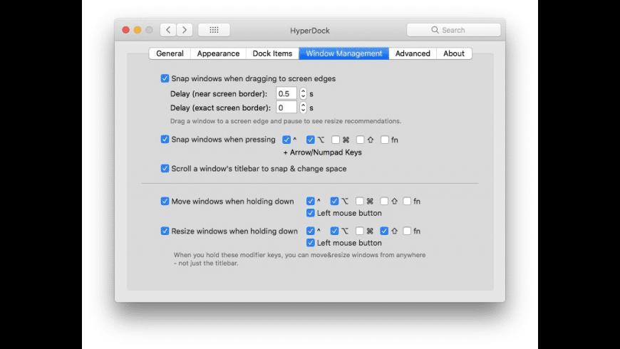Check Shift modifier for Snap windows when pressing

tap(360, 140)
